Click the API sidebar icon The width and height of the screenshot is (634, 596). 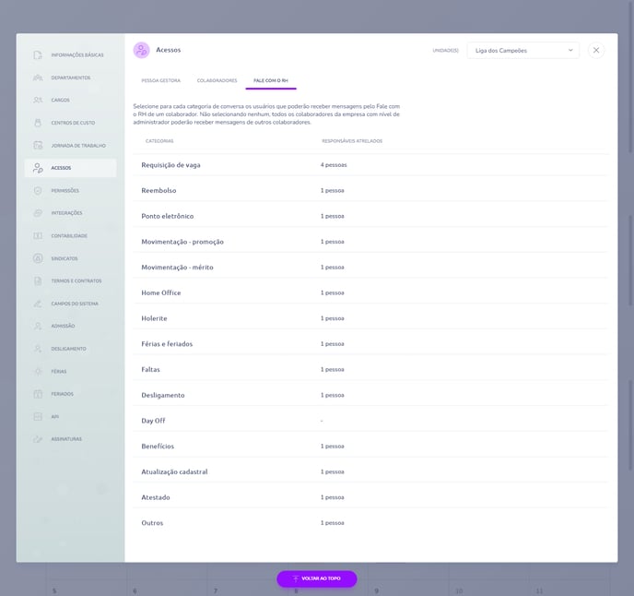(38, 417)
